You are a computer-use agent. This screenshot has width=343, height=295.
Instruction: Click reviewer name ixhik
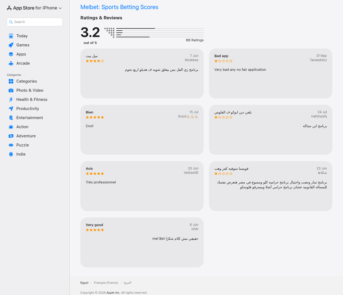click(x=195, y=229)
